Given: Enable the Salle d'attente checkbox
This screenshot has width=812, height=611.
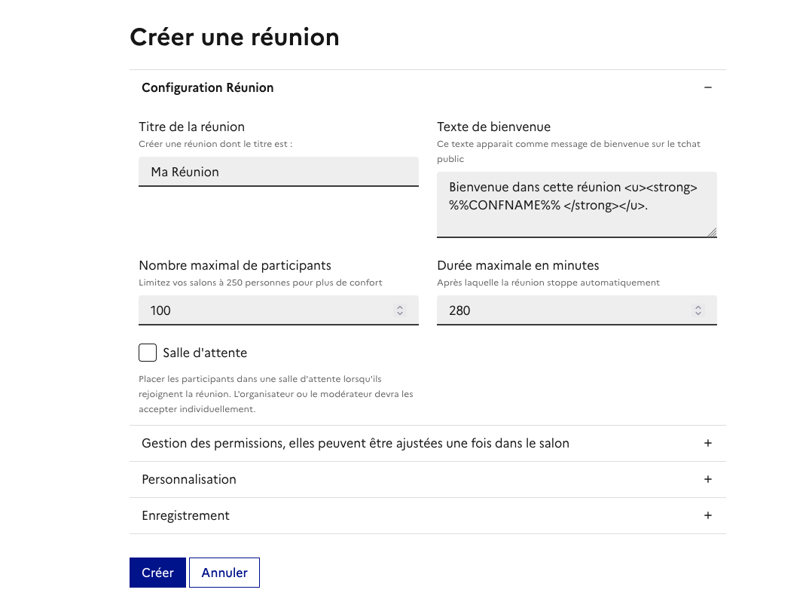Looking at the screenshot, I should point(148,353).
